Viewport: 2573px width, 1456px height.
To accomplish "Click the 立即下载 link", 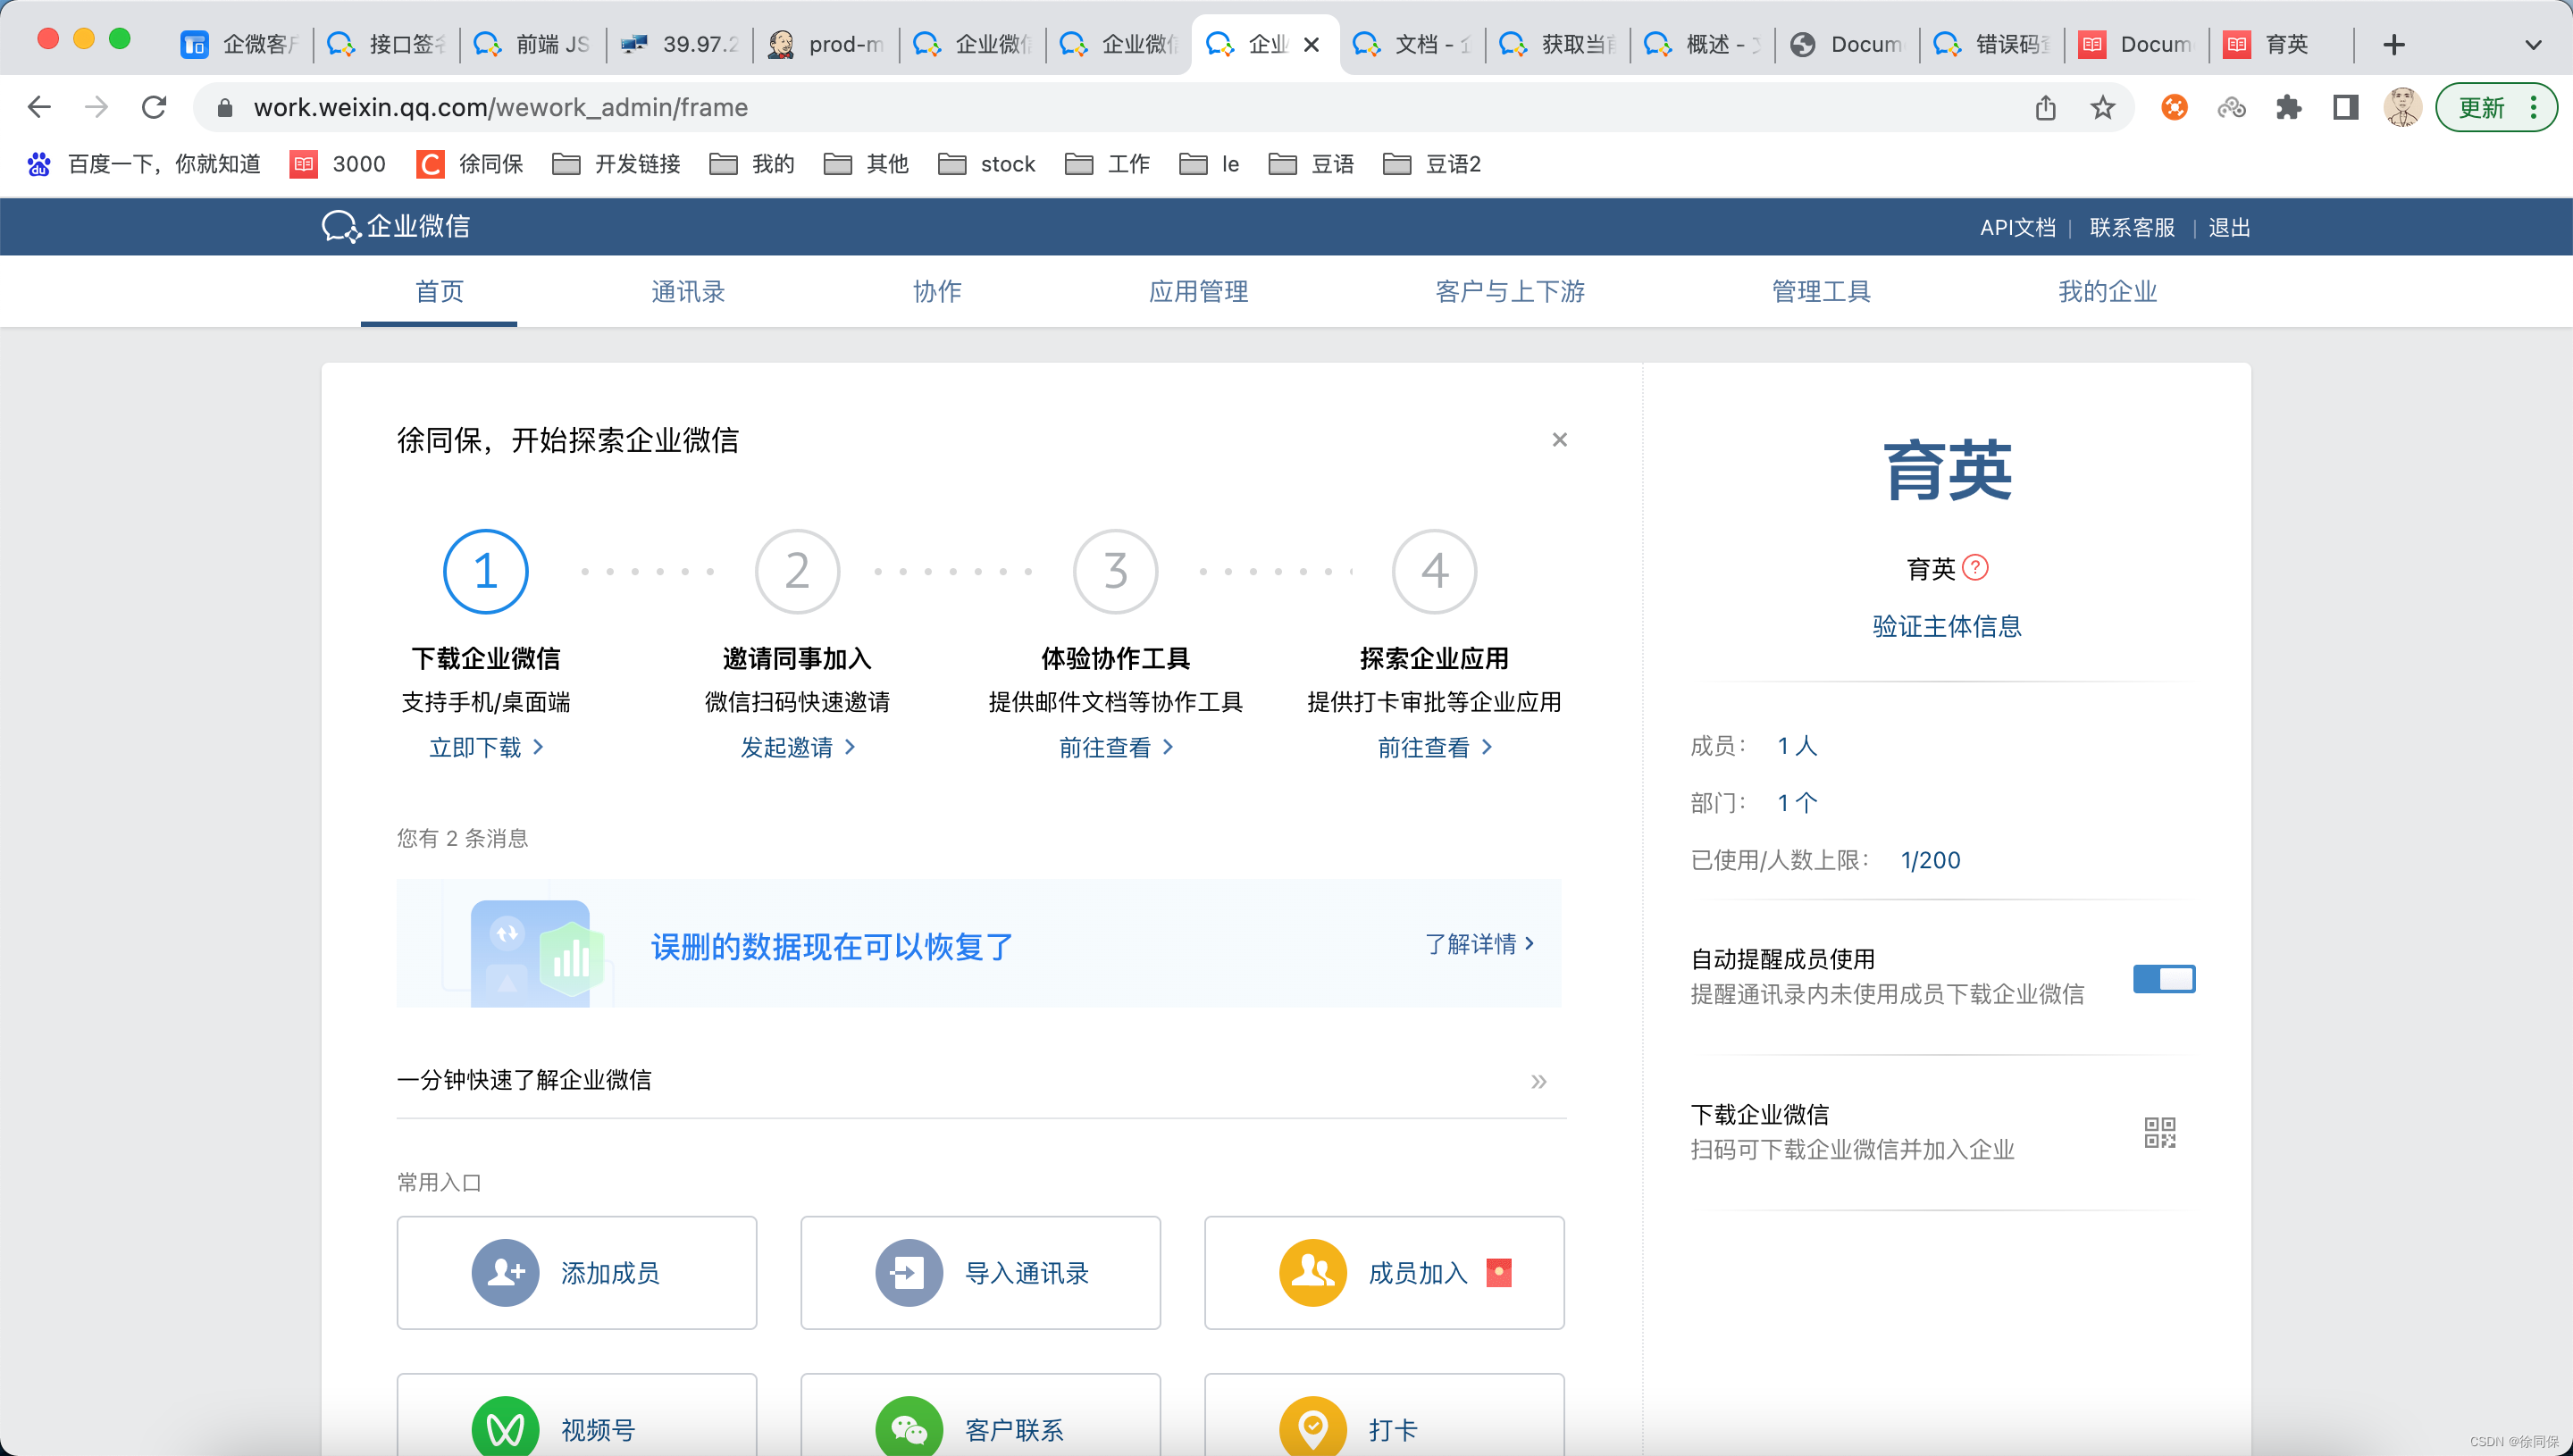I will click(x=485, y=747).
